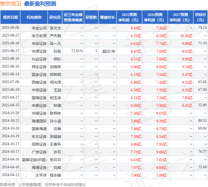Select researcher 郑树明

pyautogui.click(x=55, y=75)
